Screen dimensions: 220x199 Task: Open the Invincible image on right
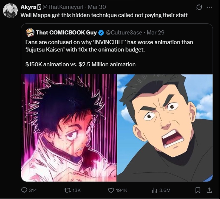click(165, 128)
